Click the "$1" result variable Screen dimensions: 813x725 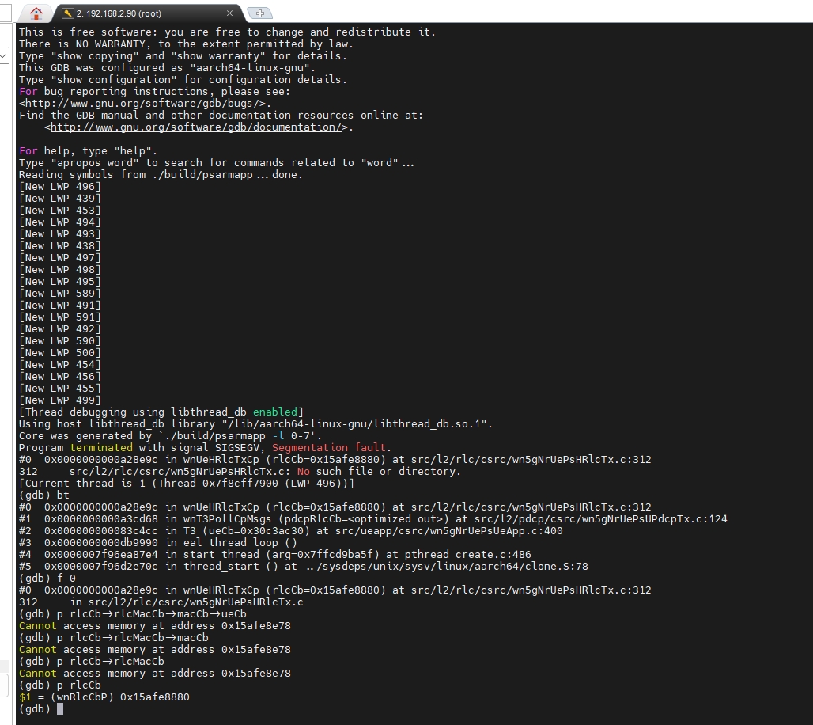pos(25,697)
